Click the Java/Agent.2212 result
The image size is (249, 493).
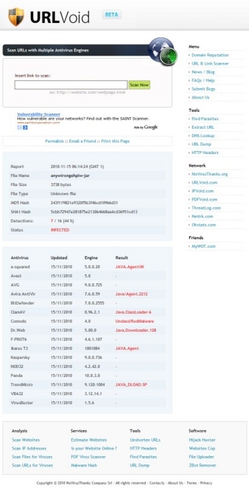pyautogui.click(x=131, y=295)
